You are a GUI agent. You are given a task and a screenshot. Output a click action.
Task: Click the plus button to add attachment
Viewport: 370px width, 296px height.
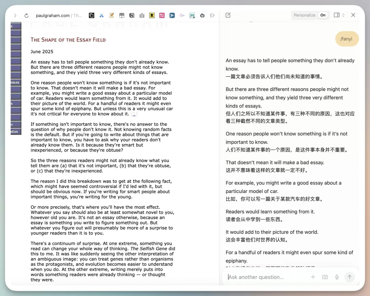pyautogui.click(x=313, y=277)
